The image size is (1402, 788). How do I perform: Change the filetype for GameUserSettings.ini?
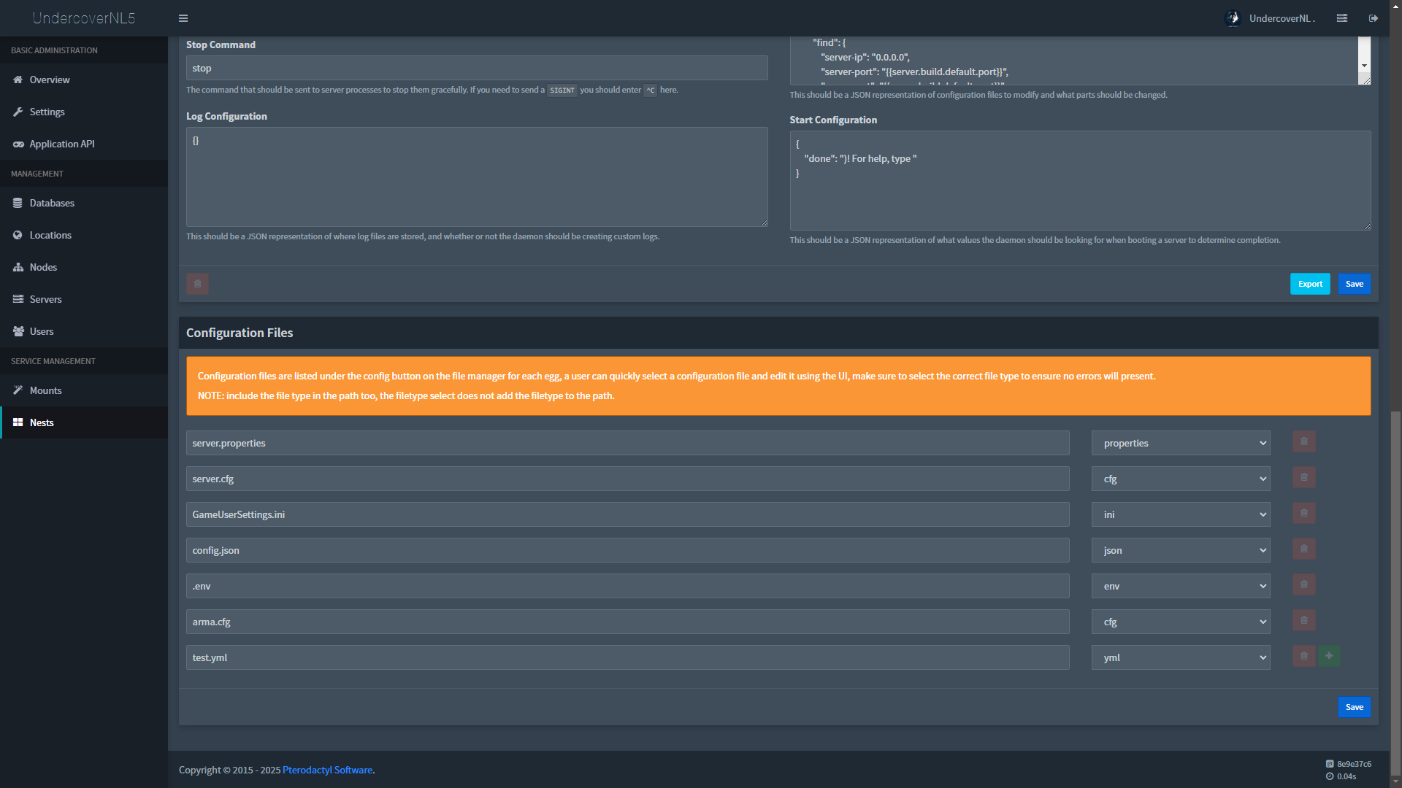click(1180, 514)
